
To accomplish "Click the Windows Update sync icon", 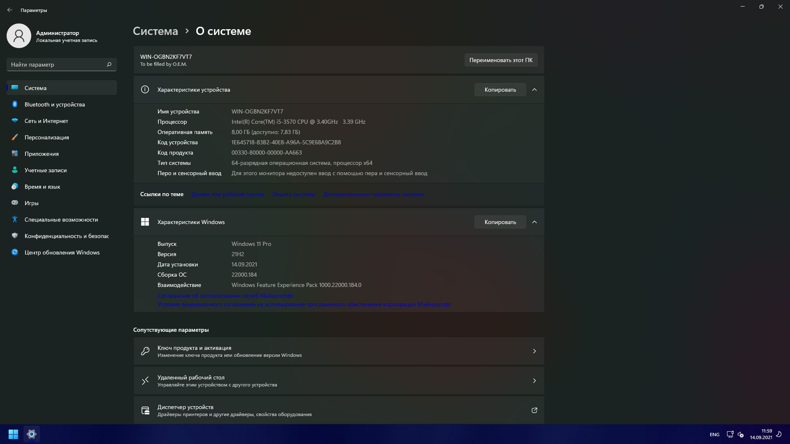I will tap(15, 252).
